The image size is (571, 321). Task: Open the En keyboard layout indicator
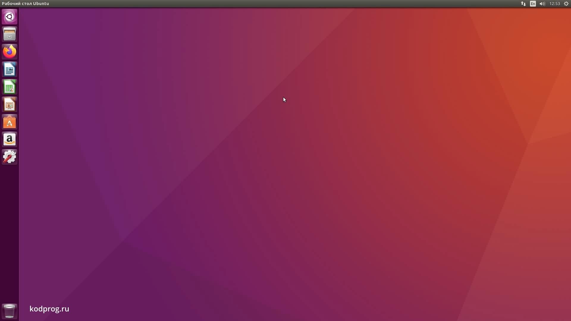click(533, 4)
